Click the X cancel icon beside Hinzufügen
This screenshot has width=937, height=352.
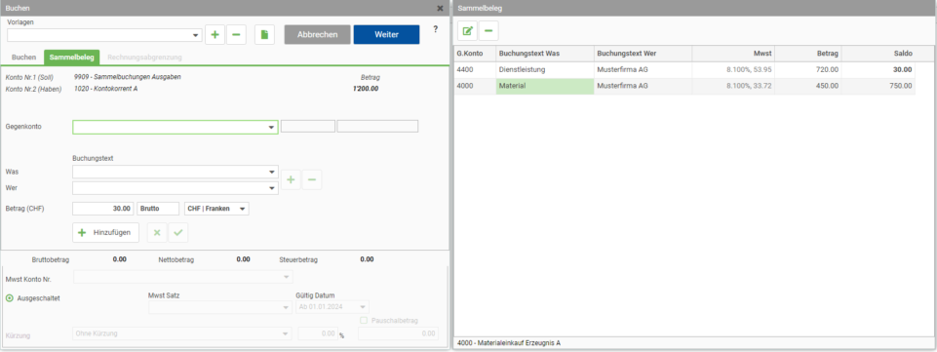click(x=157, y=232)
